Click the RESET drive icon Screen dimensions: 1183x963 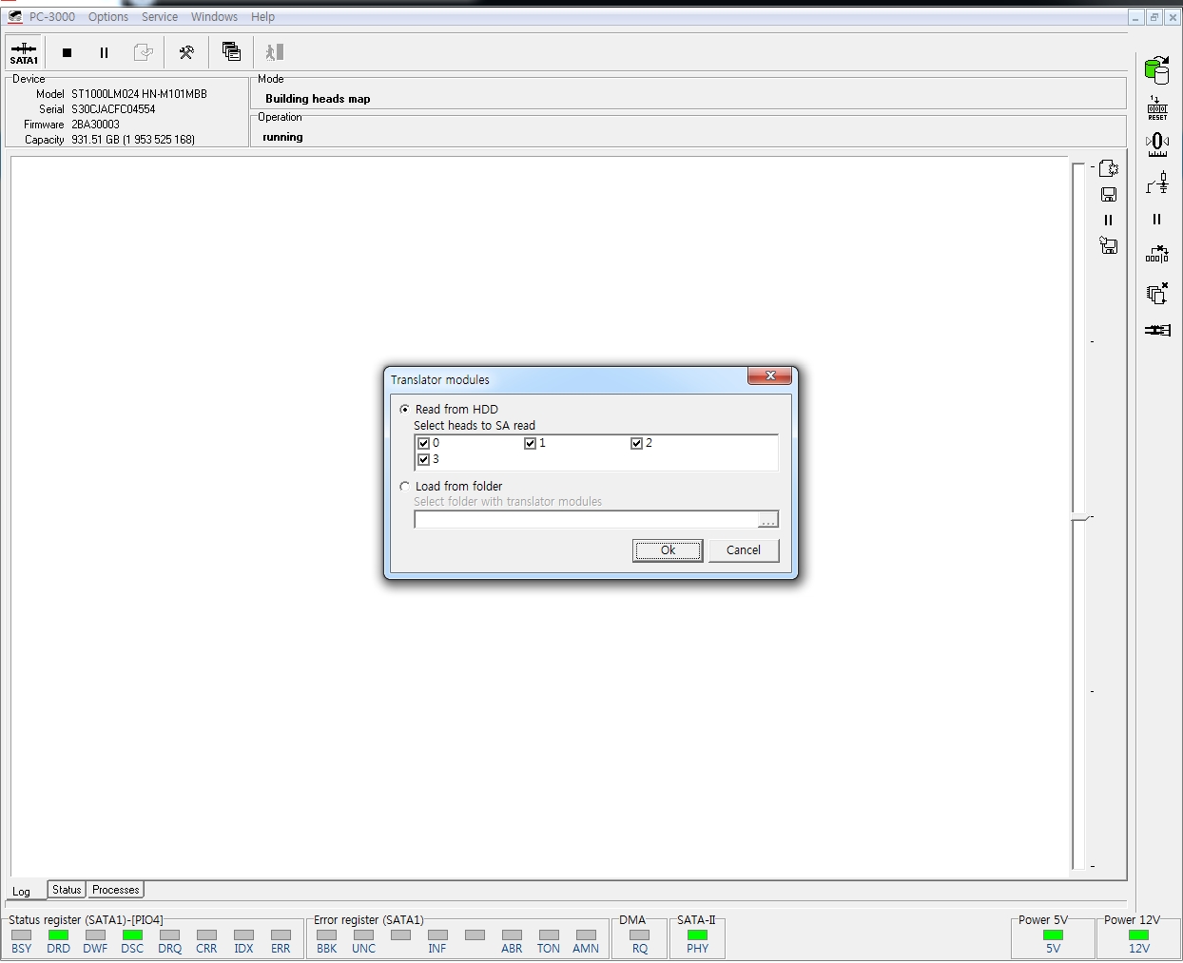(1157, 107)
